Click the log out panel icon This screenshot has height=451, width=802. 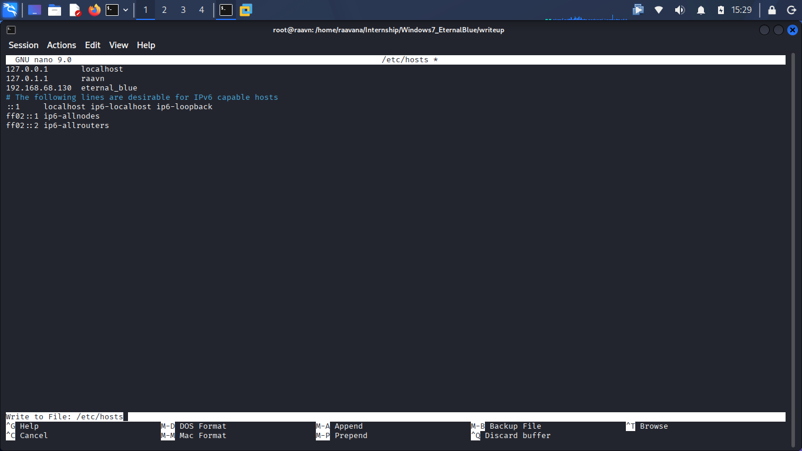pyautogui.click(x=791, y=10)
